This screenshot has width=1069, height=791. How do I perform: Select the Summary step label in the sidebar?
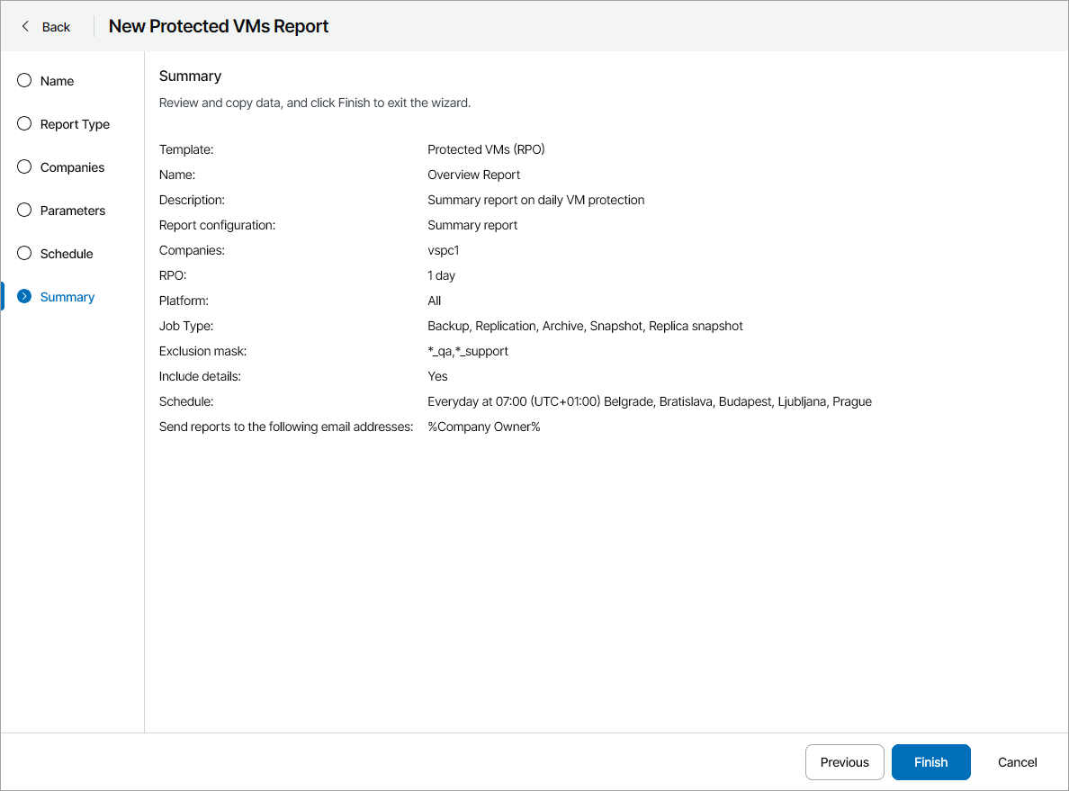click(67, 297)
